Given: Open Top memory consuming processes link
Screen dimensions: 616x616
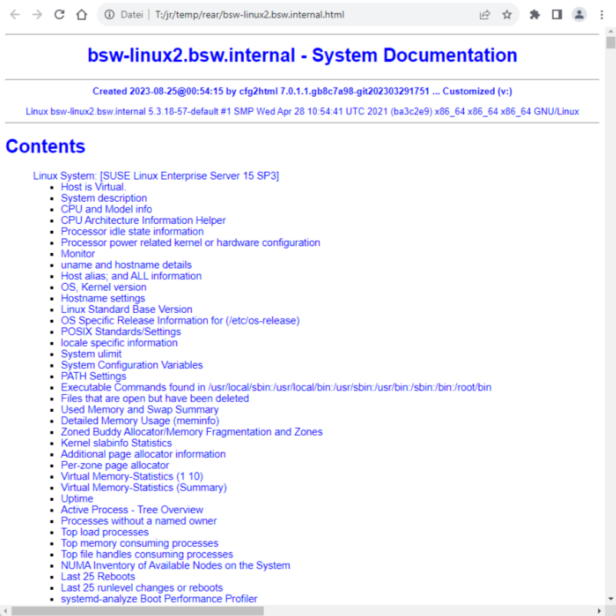Looking at the screenshot, I should [140, 543].
